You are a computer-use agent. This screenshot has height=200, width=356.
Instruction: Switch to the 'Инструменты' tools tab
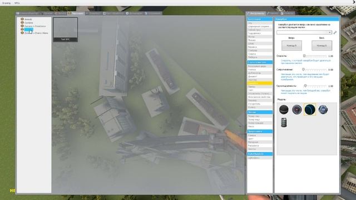256,13
